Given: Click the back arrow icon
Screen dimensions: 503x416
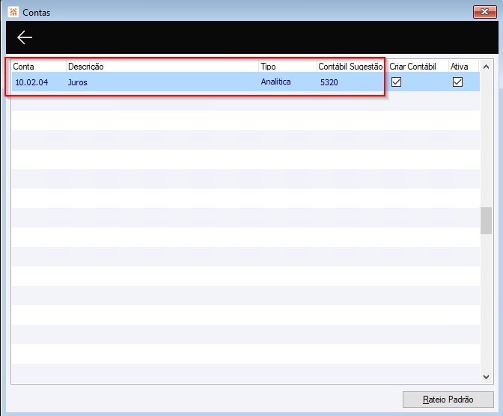Looking at the screenshot, I should (25, 37).
